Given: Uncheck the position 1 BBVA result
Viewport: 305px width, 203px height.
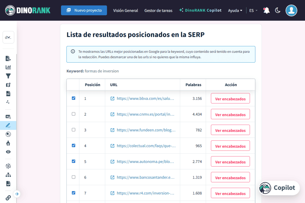Looking at the screenshot, I should 73,98.
